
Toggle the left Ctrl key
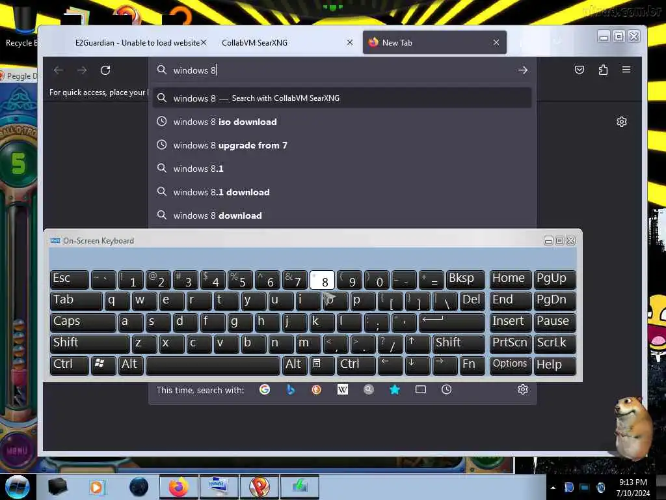pyautogui.click(x=69, y=365)
